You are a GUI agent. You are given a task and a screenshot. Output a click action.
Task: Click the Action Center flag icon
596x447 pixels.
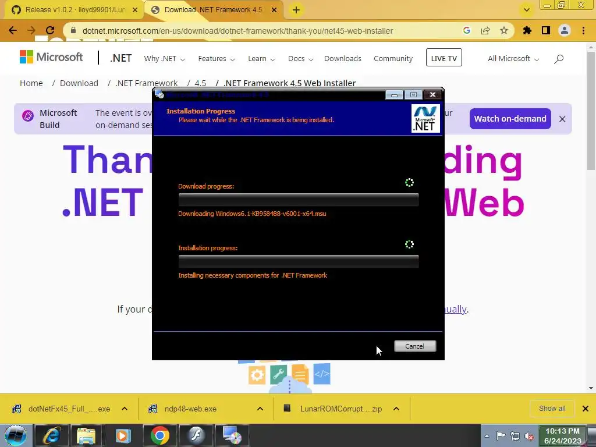pos(501,436)
